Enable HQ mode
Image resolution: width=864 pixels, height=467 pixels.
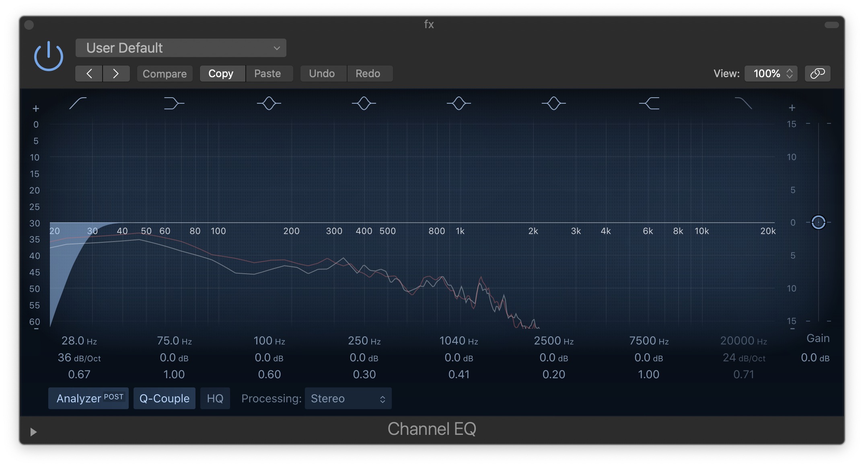tap(215, 398)
